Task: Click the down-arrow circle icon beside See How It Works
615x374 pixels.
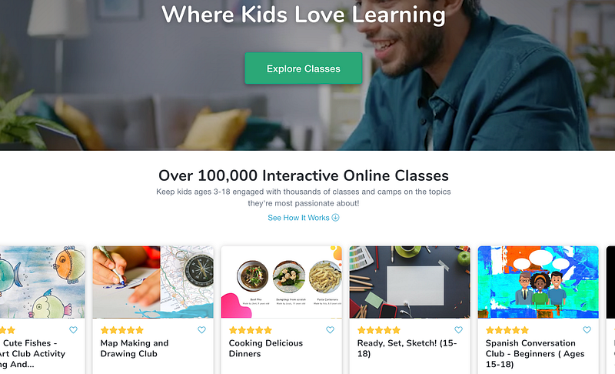Action: [x=335, y=218]
